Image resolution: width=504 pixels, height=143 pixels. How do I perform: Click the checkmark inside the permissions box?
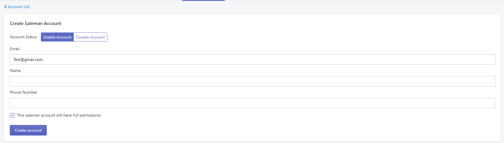click(12, 115)
